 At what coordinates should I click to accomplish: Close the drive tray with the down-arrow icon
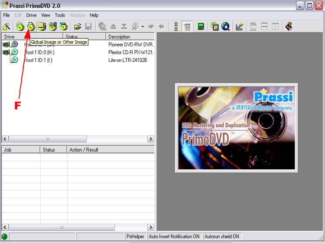coord(124,26)
